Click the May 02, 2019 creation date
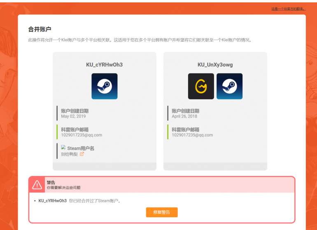Image resolution: width=317 pixels, height=230 pixels. click(73, 116)
